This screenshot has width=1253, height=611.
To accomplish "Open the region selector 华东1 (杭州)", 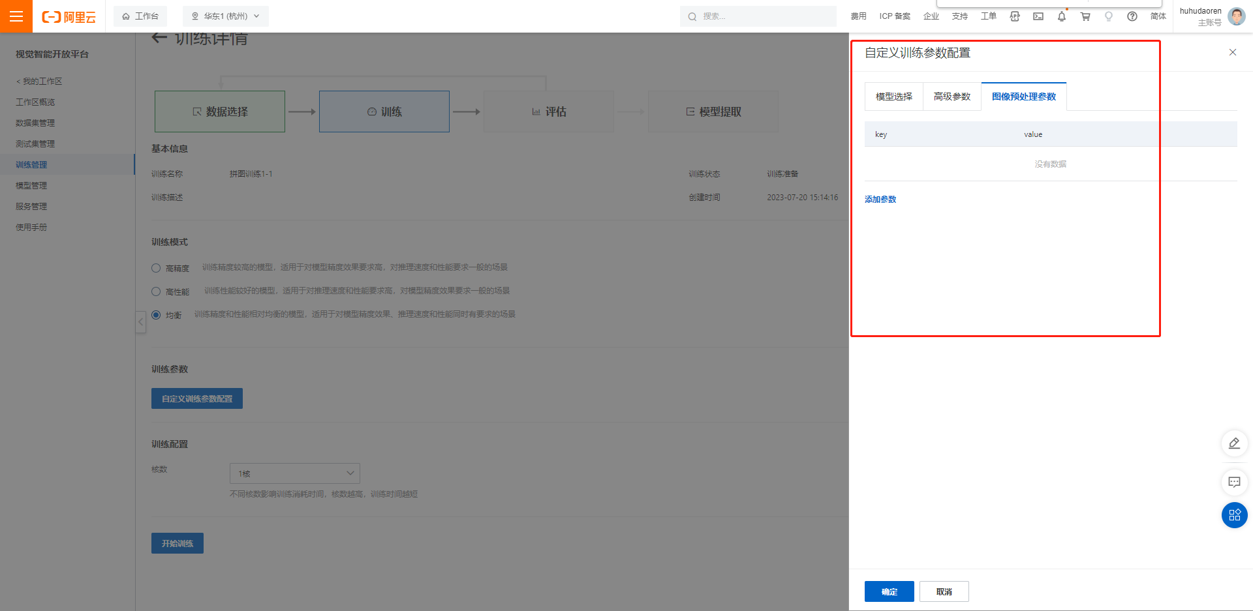I will pyautogui.click(x=226, y=16).
